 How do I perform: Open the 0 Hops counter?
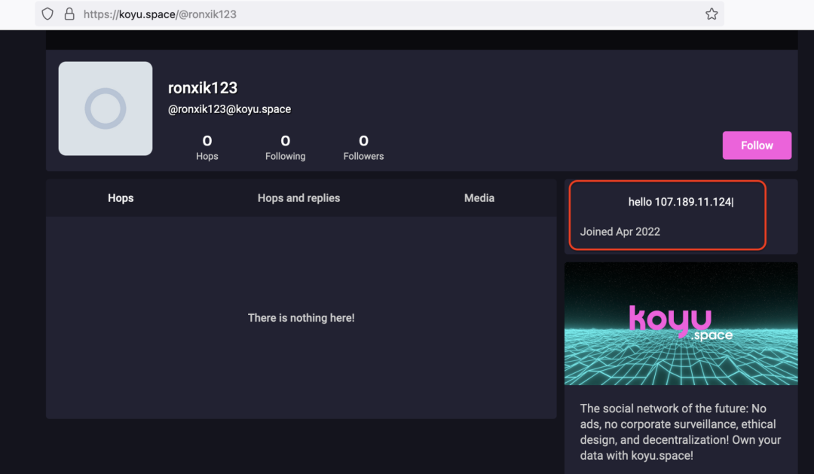pyautogui.click(x=207, y=147)
